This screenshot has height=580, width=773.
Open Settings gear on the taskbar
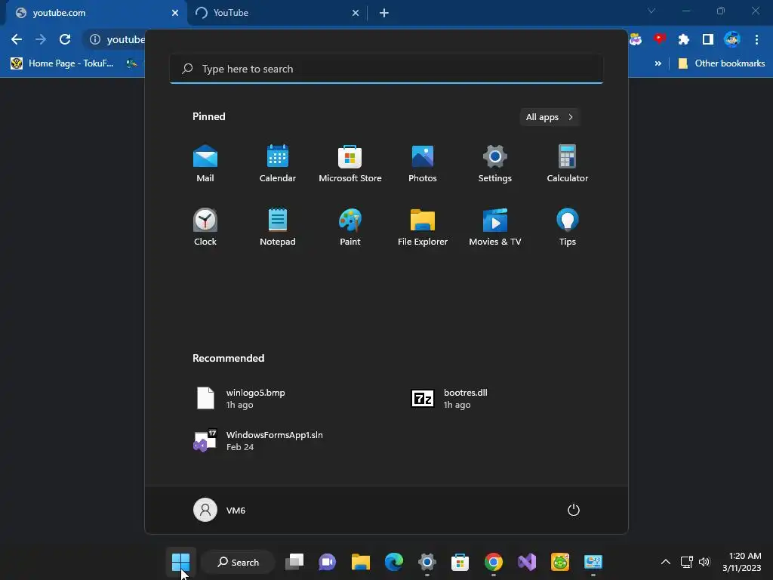(427, 562)
